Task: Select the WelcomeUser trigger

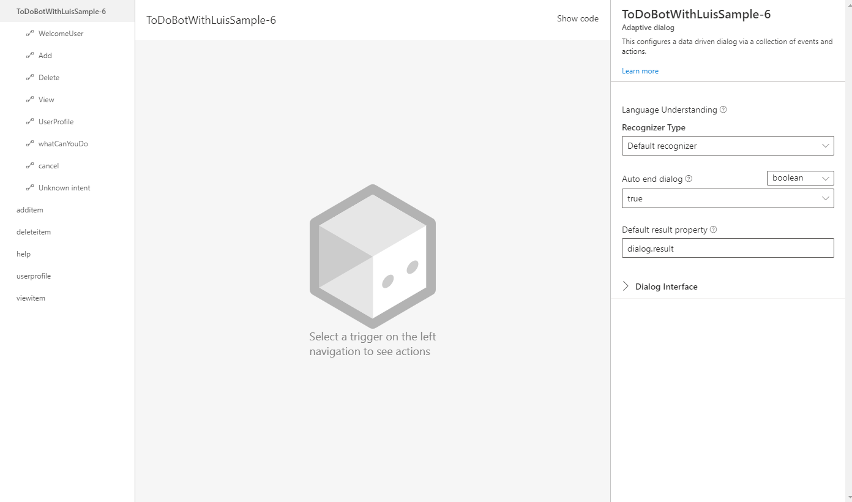Action: 67,34
